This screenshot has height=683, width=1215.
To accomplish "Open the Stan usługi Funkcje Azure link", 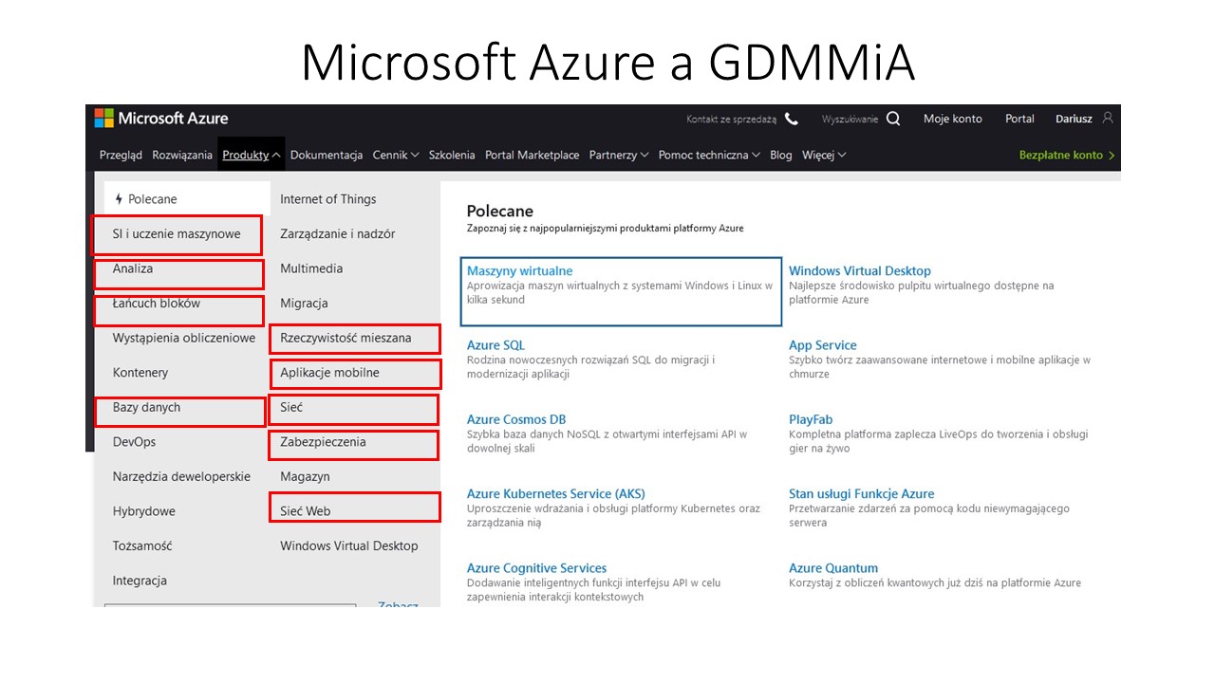I will (x=862, y=494).
